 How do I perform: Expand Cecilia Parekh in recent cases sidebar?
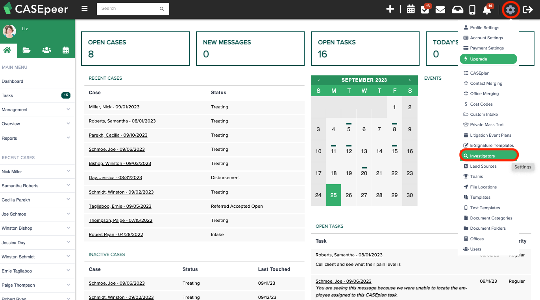37,200
